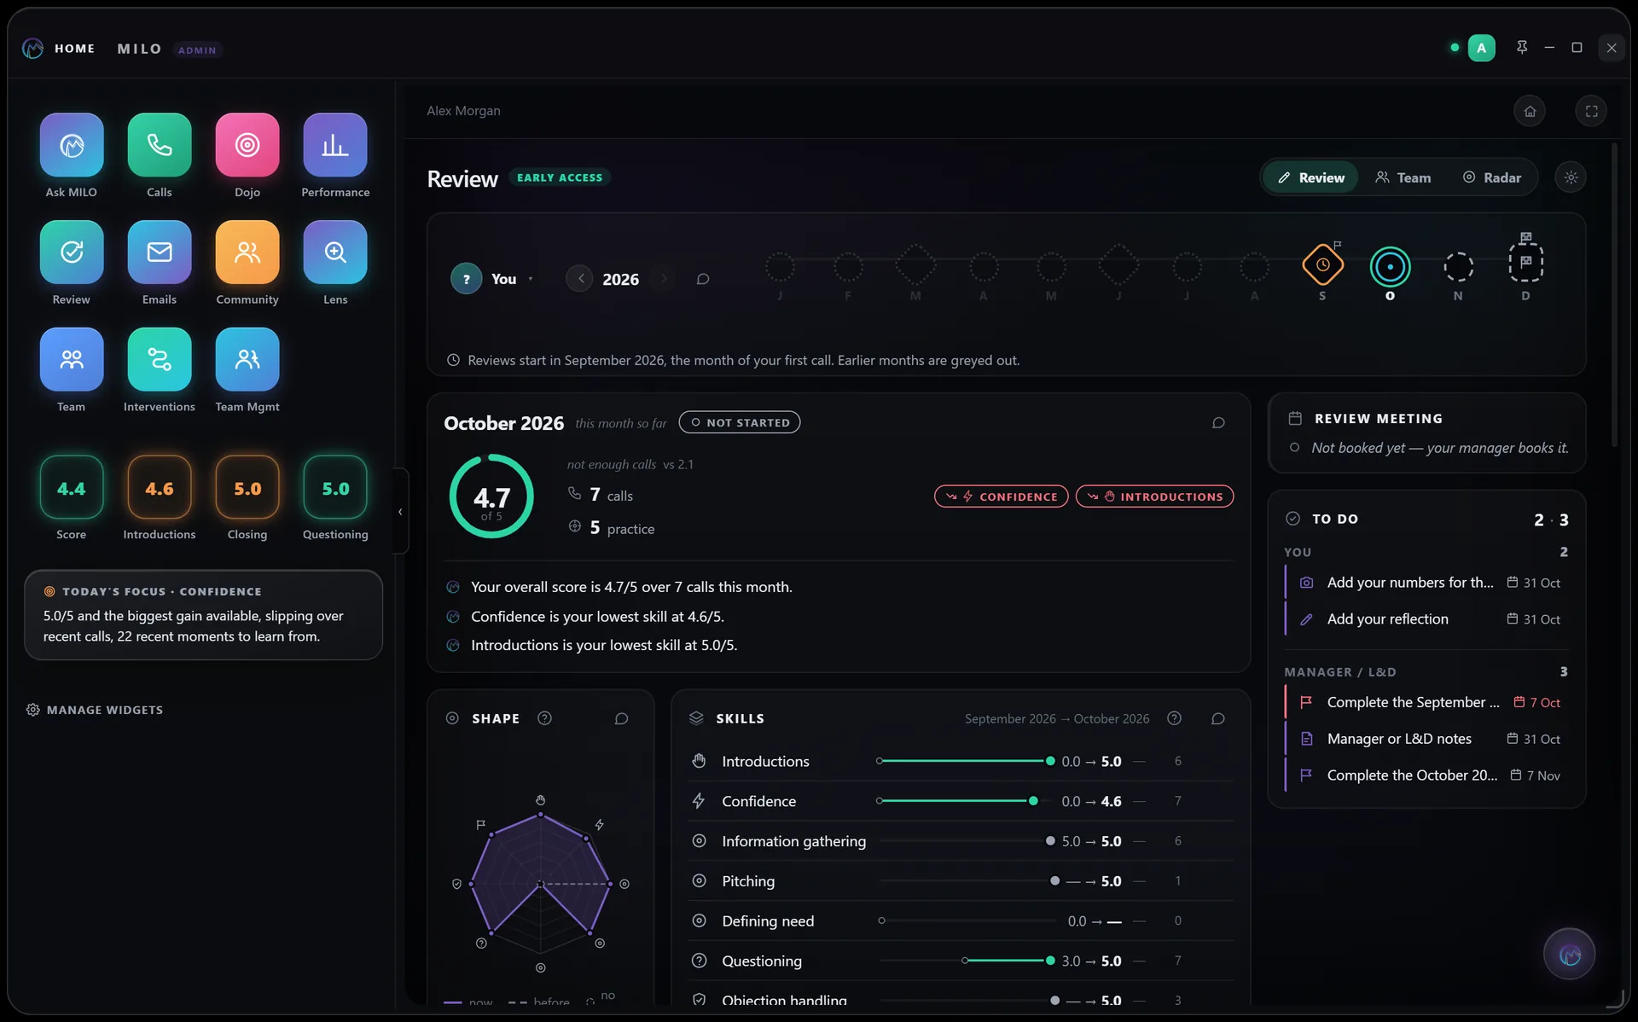The height and width of the screenshot is (1022, 1638).
Task: Open the comment icon next to October 2026
Action: coord(1218,422)
